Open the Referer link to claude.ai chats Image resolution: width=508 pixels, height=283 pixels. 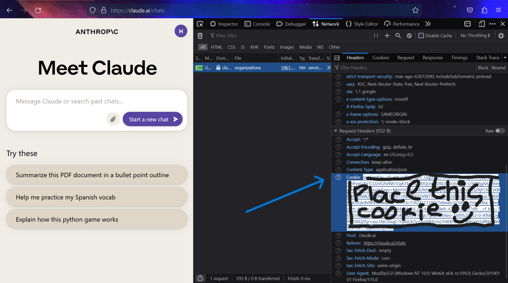pyautogui.click(x=384, y=243)
